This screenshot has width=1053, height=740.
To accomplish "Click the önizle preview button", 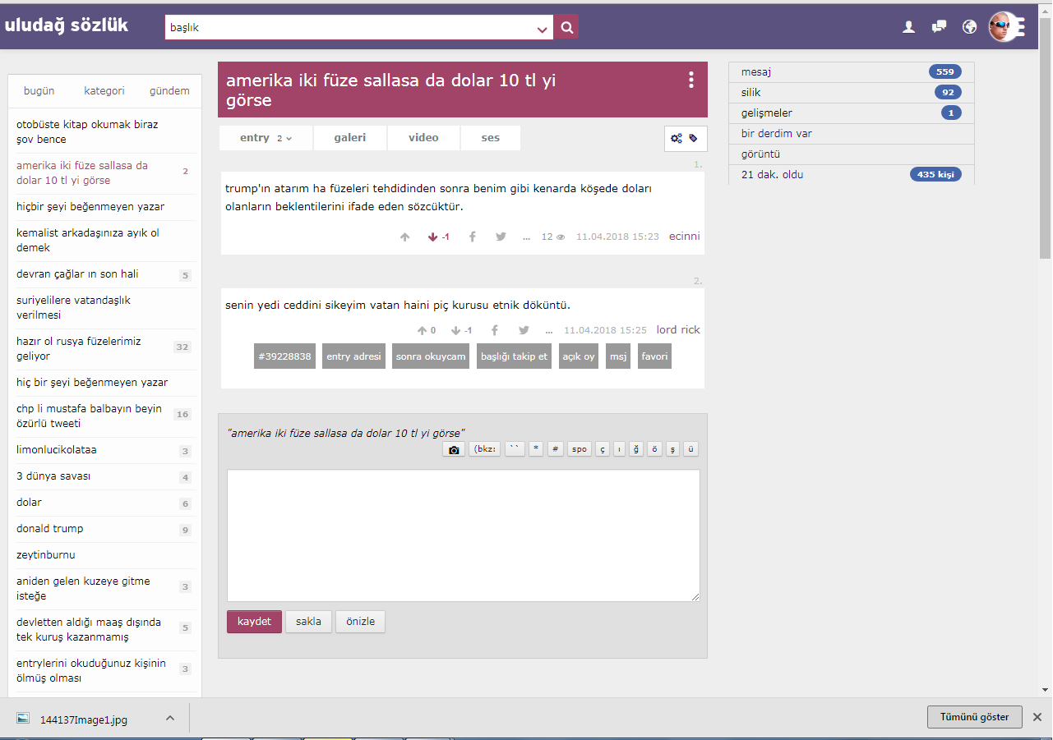I will click(x=360, y=622).
